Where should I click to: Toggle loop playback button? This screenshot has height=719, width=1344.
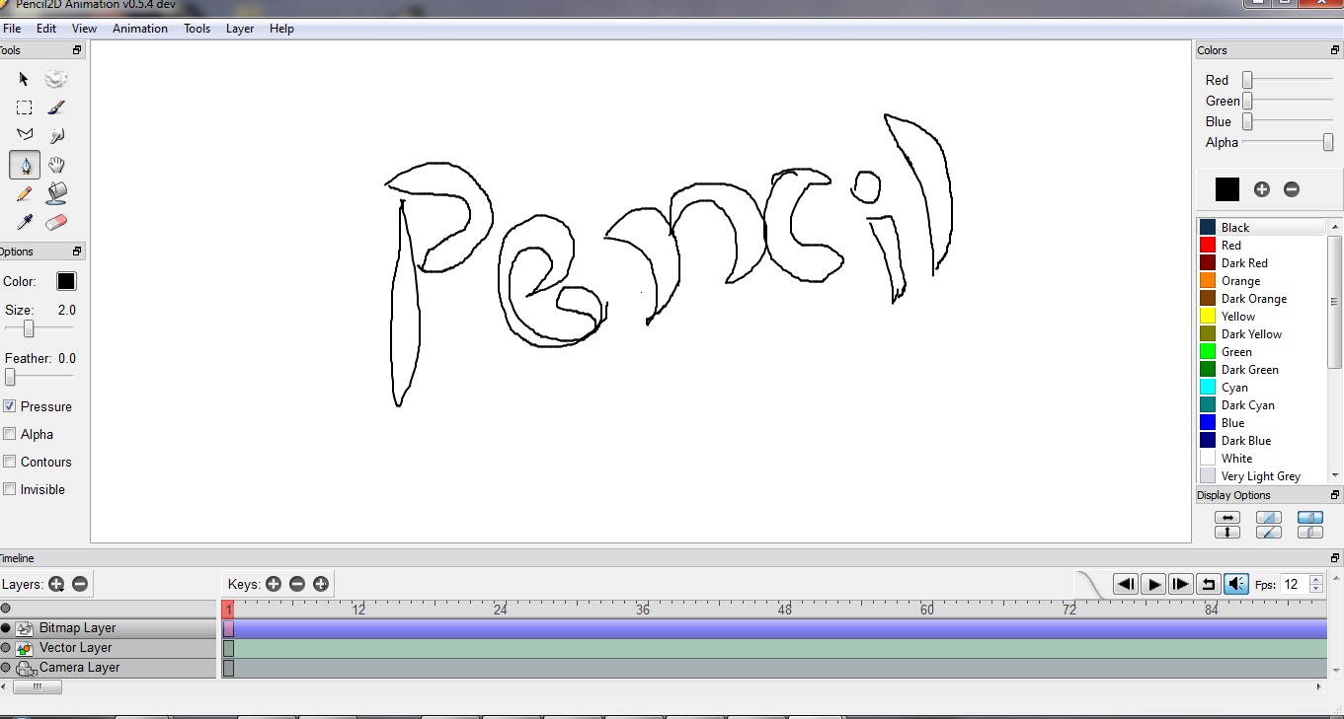1209,584
